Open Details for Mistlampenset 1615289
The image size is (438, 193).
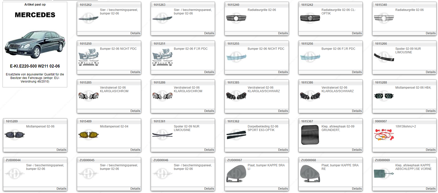click(61, 150)
